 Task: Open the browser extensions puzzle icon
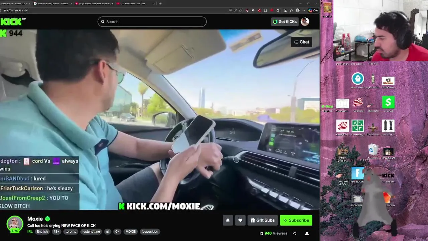pyautogui.click(x=278, y=10)
